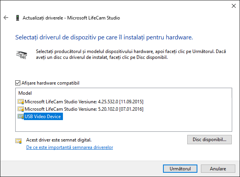Click the Următorul button
Viewport: 240px width, 177px height.
(x=180, y=169)
